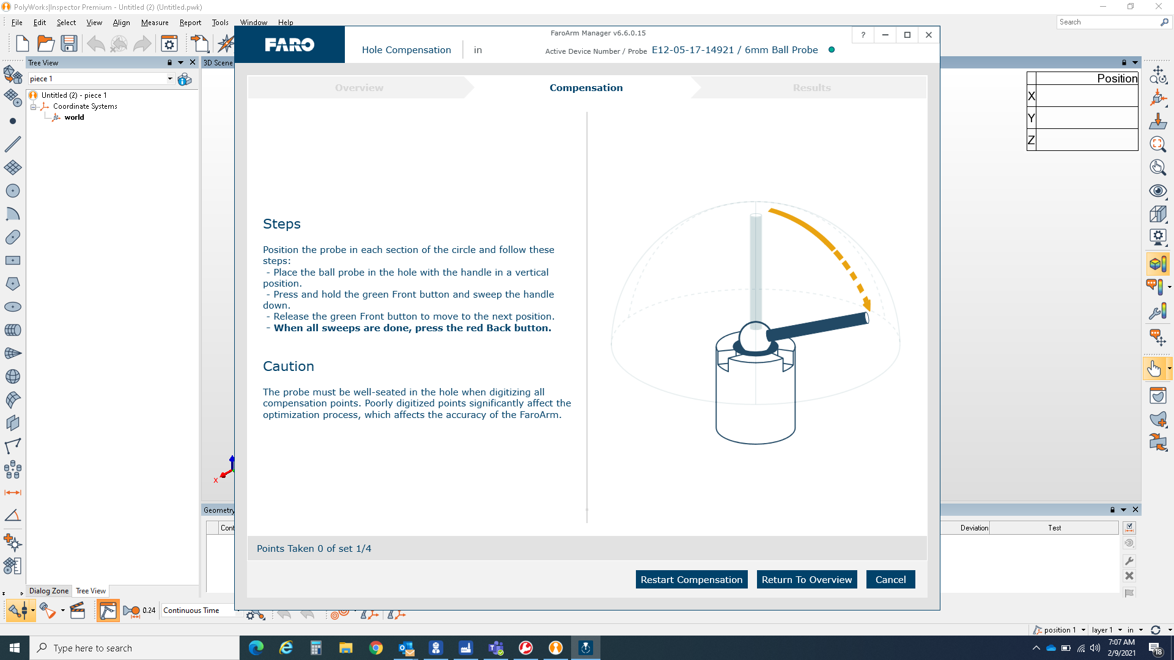Toggle the pin on the Tree View panel

tap(169, 62)
